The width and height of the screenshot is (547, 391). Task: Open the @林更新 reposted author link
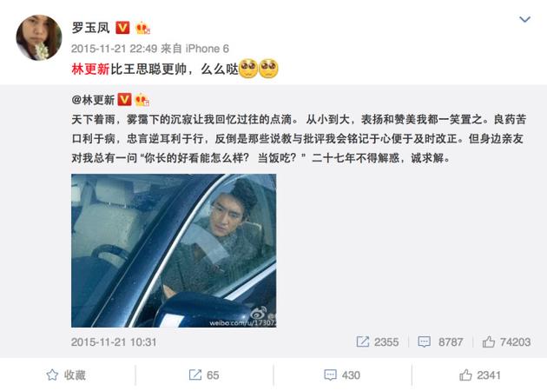tap(93, 100)
